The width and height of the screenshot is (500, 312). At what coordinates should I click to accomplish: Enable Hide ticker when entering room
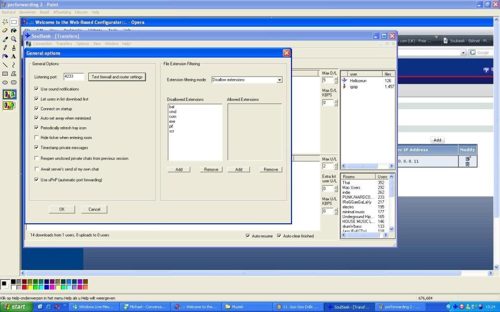(36, 137)
